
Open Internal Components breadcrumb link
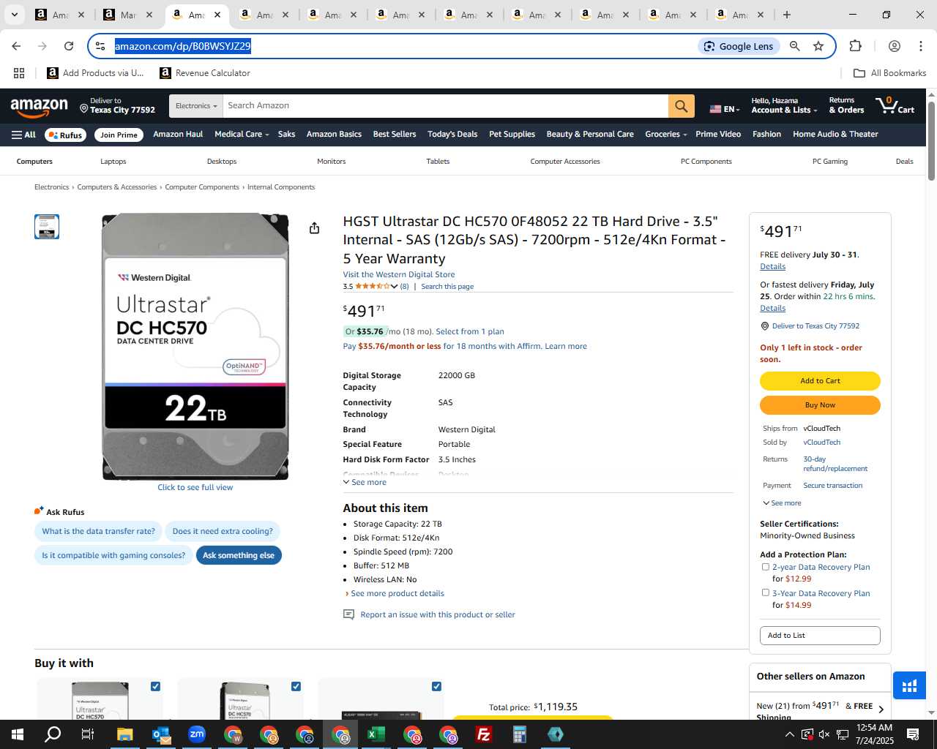click(x=281, y=187)
